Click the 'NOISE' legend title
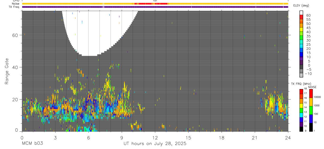324x149 pixels. pos(312,87)
